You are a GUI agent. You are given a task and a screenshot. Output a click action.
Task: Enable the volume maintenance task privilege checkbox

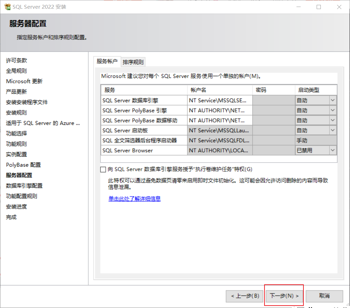[x=103, y=169]
